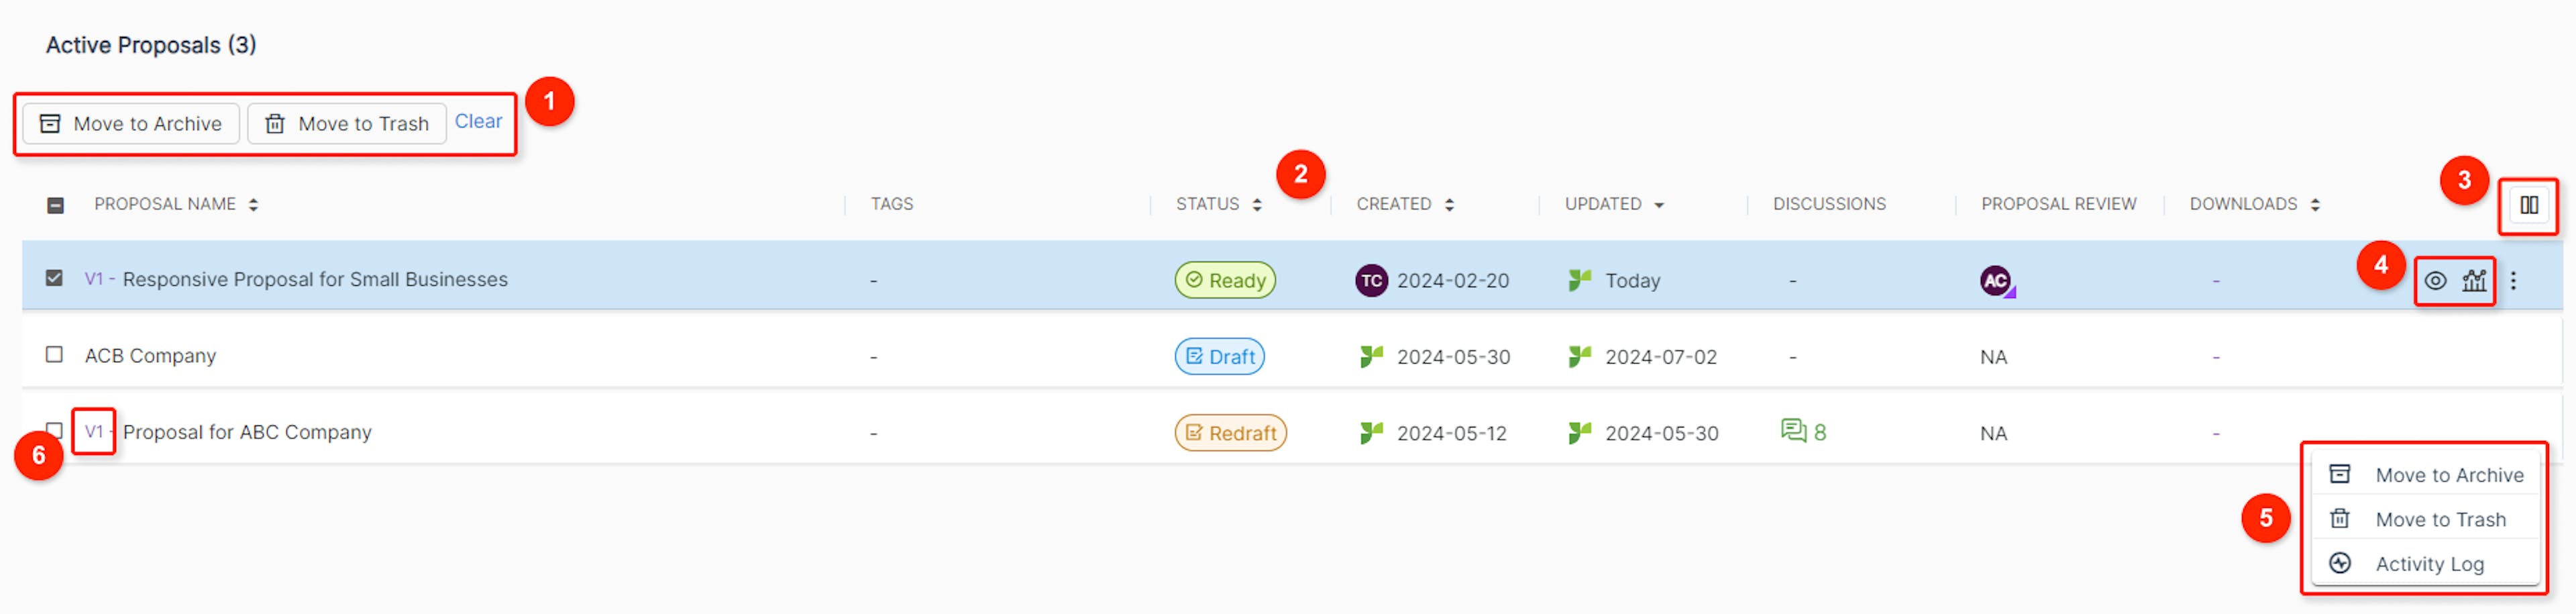
Task: Click the TC creator avatar
Action: (1370, 281)
